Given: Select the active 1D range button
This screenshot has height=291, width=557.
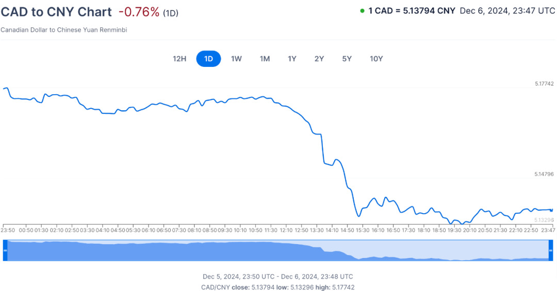Looking at the screenshot, I should (208, 59).
